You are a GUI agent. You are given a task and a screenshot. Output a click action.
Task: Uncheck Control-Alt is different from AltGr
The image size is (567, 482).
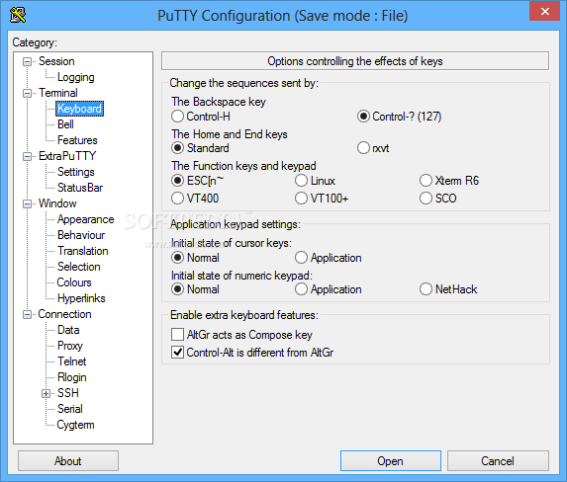coord(252,352)
